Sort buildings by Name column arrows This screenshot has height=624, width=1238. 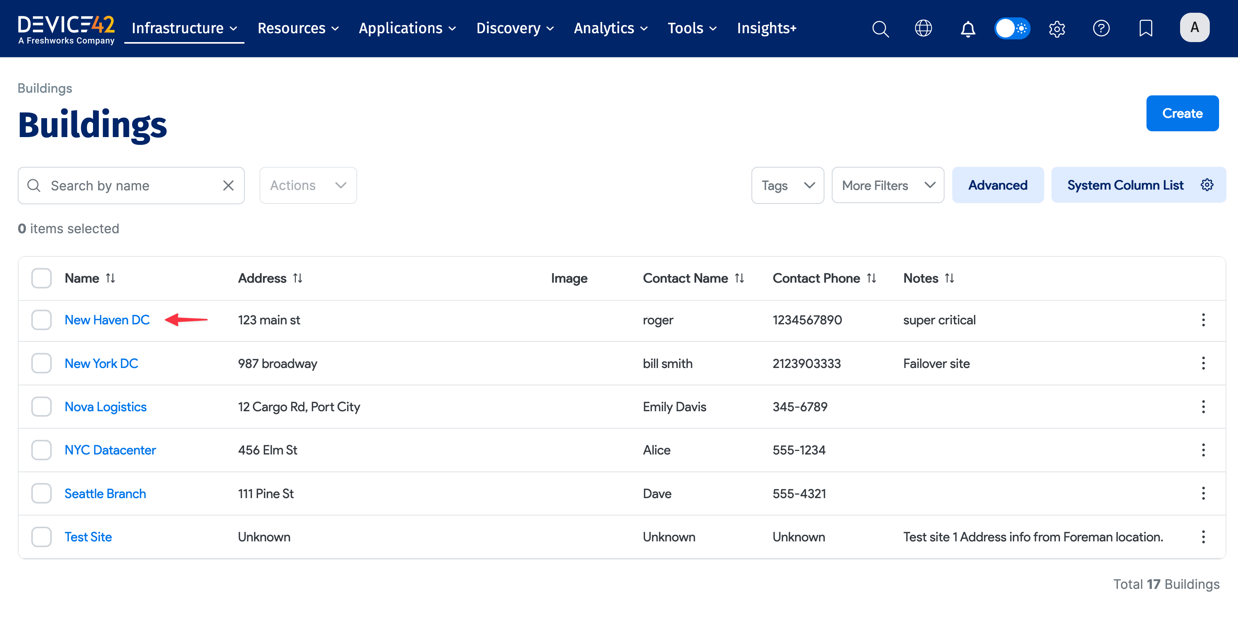coord(110,278)
